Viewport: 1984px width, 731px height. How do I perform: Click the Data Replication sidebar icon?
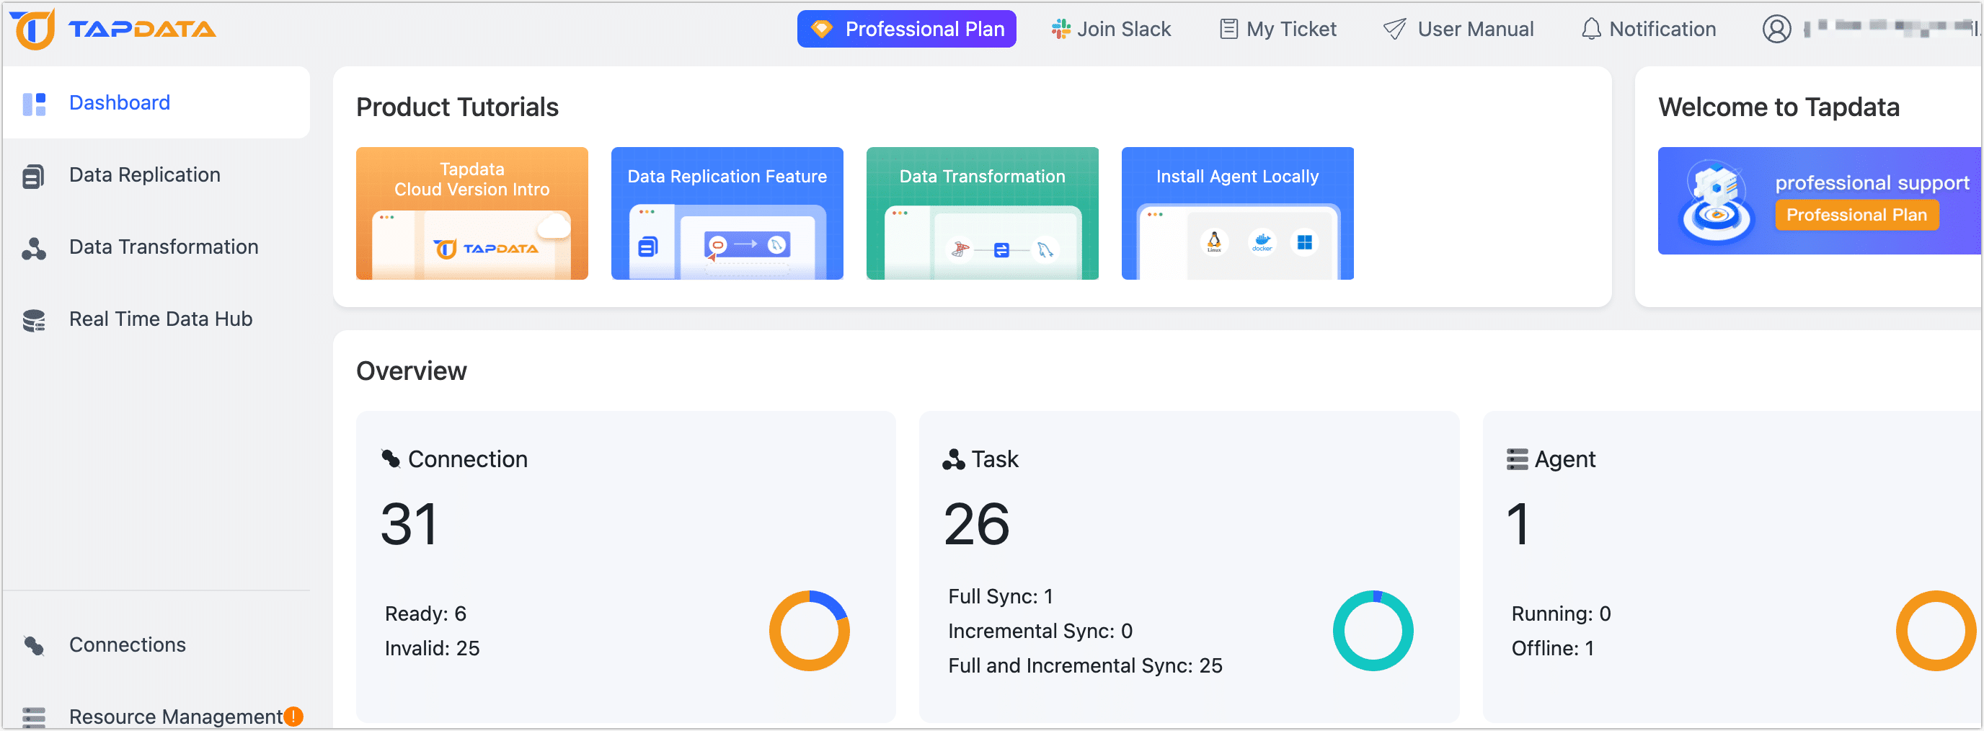[33, 177]
